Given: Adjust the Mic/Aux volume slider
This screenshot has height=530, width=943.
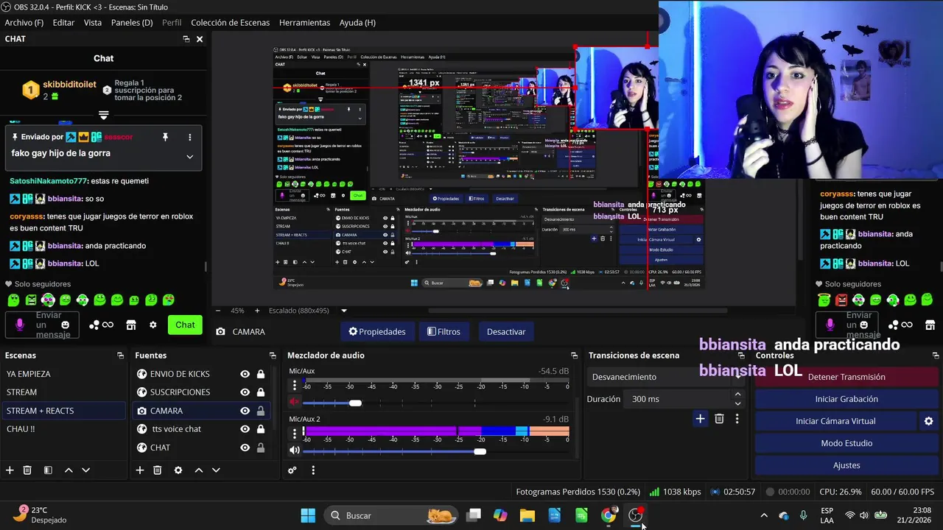Looking at the screenshot, I should [x=355, y=403].
